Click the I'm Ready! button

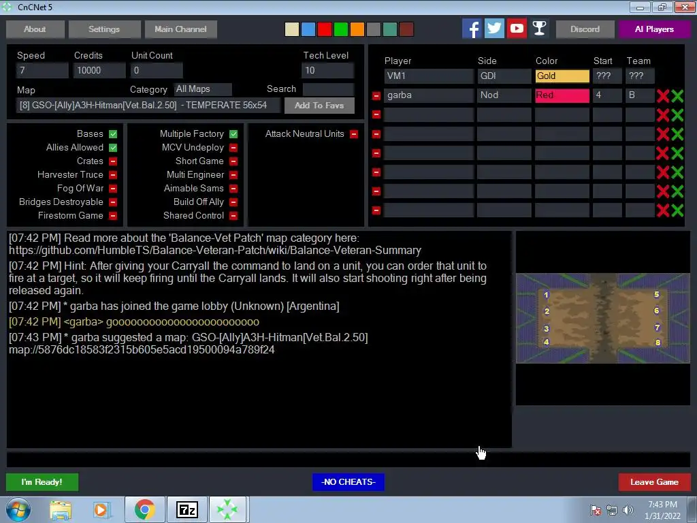point(42,482)
